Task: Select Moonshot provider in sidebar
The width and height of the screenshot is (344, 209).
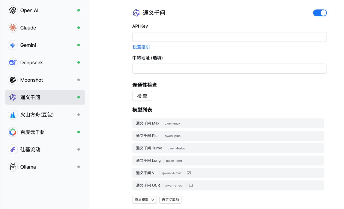Action: [45, 80]
